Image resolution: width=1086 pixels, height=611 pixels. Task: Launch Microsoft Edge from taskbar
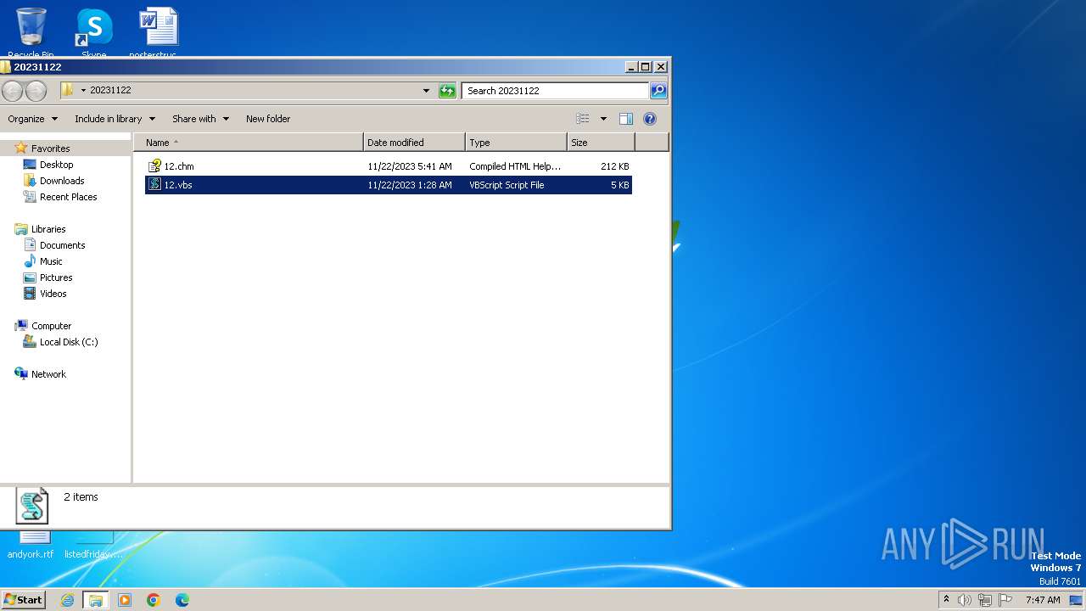click(x=182, y=600)
